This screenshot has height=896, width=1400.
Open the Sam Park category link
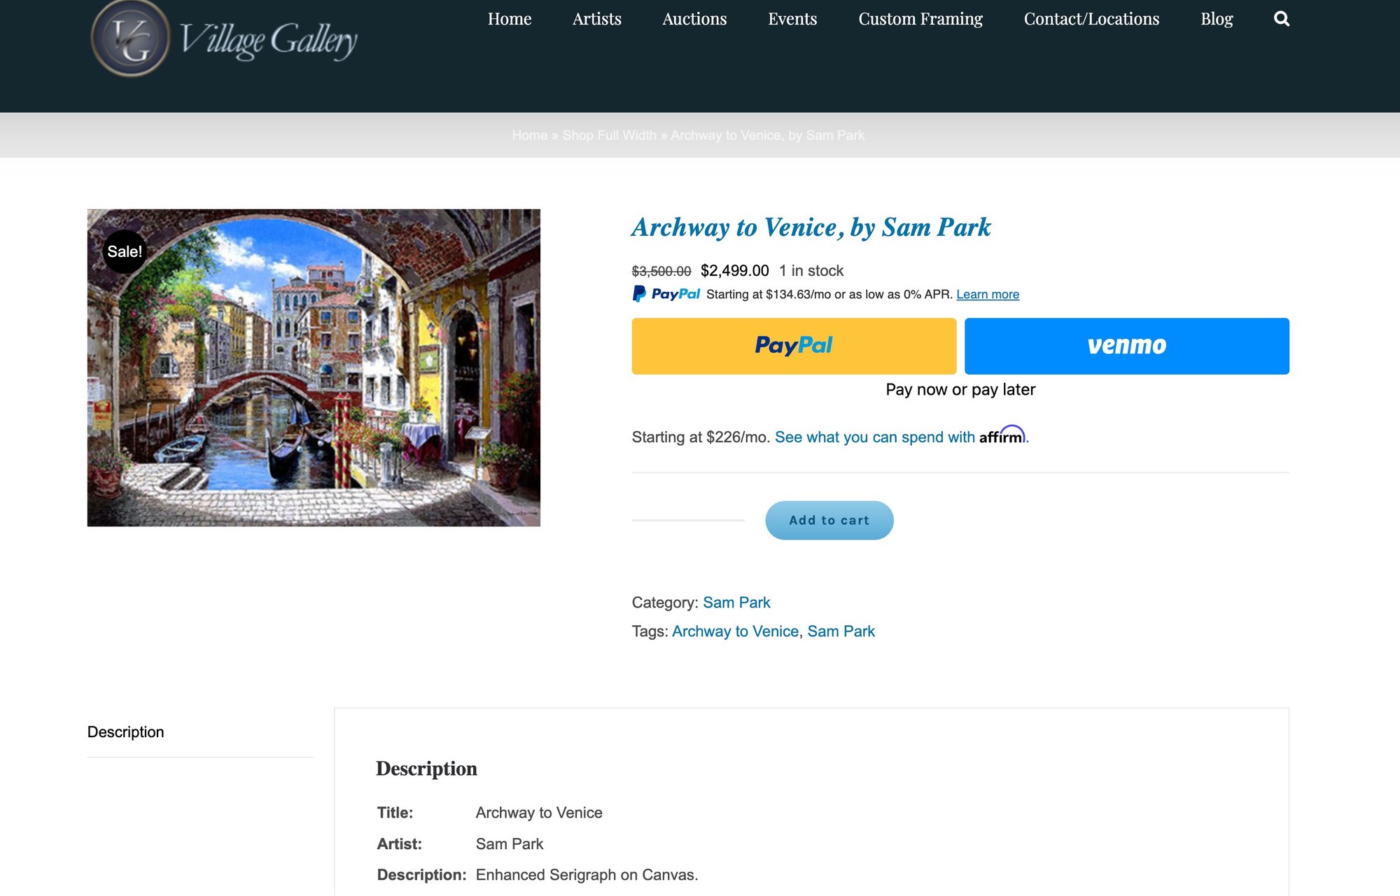(x=736, y=603)
